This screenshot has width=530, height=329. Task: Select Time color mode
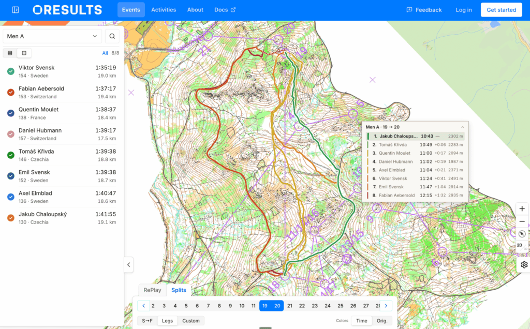pyautogui.click(x=362, y=321)
